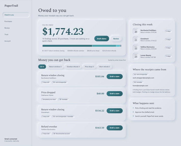
Task: Open Lumen Beauty in Closing this week
Action: click(152, 56)
